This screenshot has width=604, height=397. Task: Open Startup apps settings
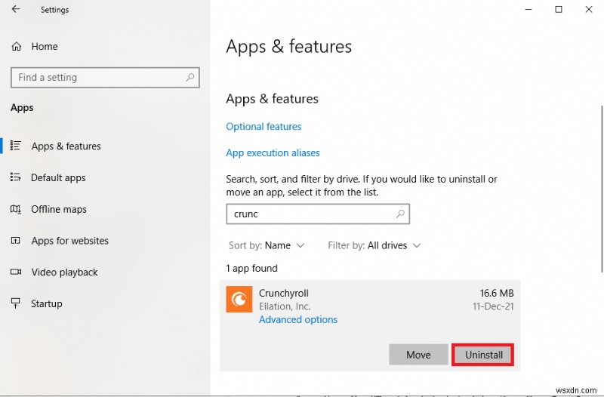(x=46, y=304)
